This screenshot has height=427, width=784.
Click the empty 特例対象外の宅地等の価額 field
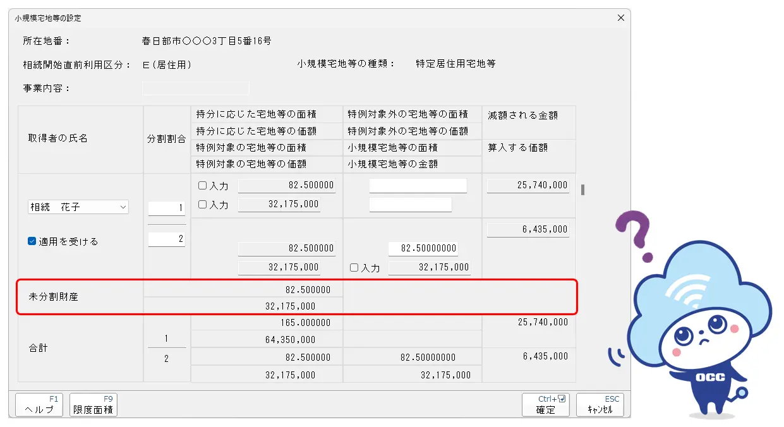(410, 205)
